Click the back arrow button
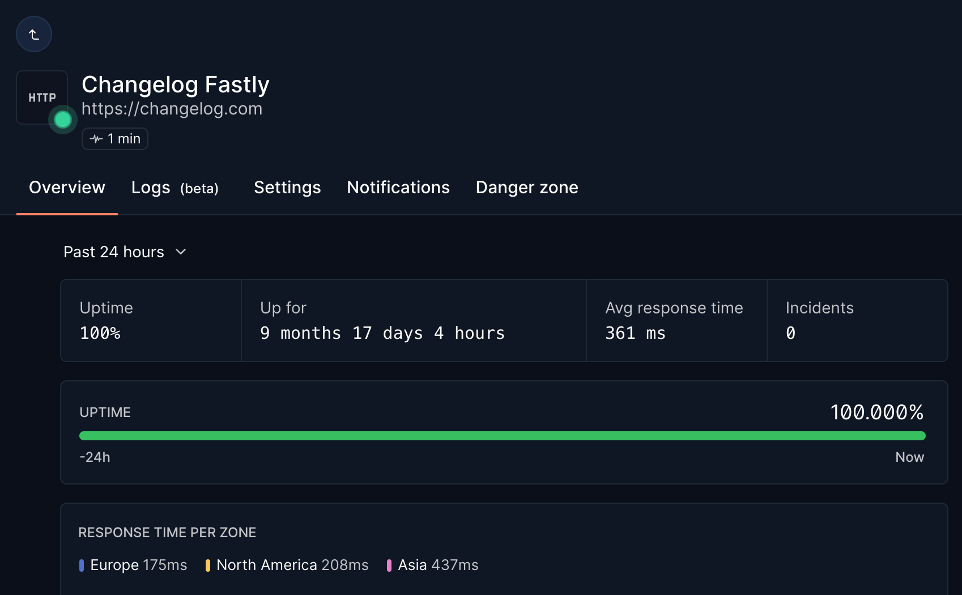Image resolution: width=962 pixels, height=595 pixels. tap(34, 34)
